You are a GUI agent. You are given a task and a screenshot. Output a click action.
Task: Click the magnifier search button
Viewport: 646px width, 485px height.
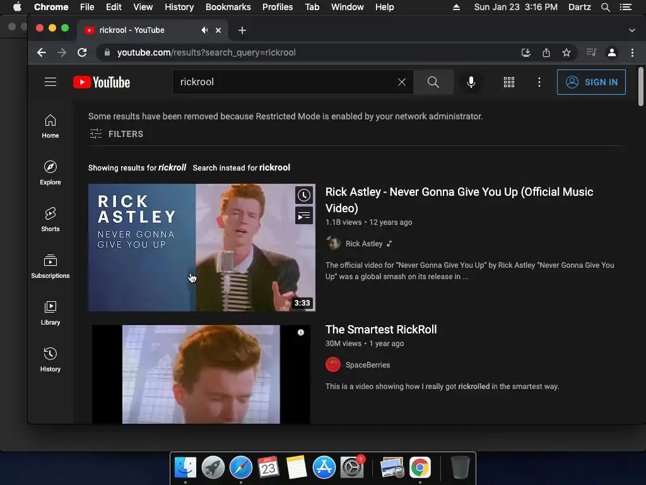tap(433, 82)
